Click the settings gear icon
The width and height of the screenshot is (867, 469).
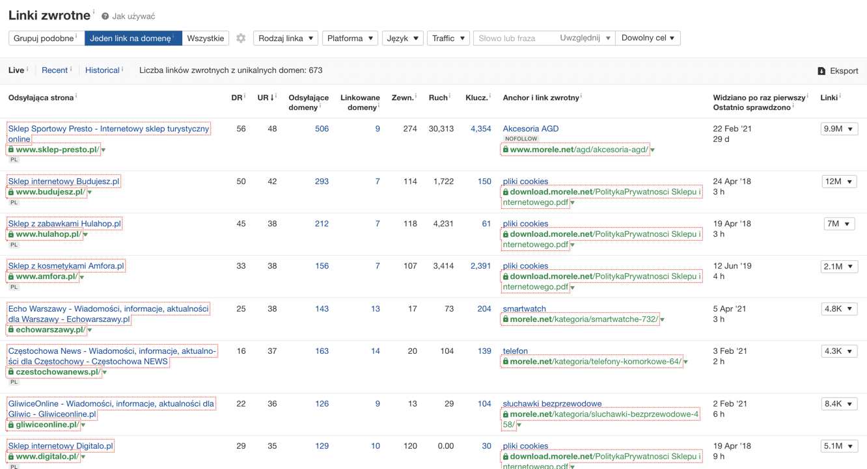(241, 38)
